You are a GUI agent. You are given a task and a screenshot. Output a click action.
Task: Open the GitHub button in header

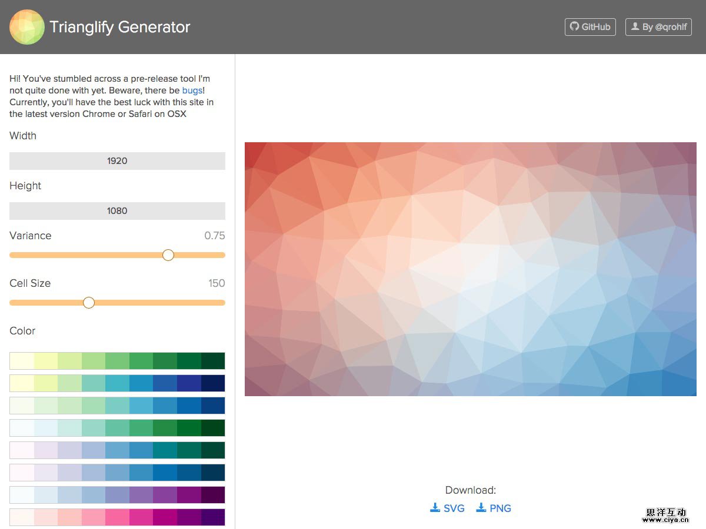pyautogui.click(x=590, y=27)
